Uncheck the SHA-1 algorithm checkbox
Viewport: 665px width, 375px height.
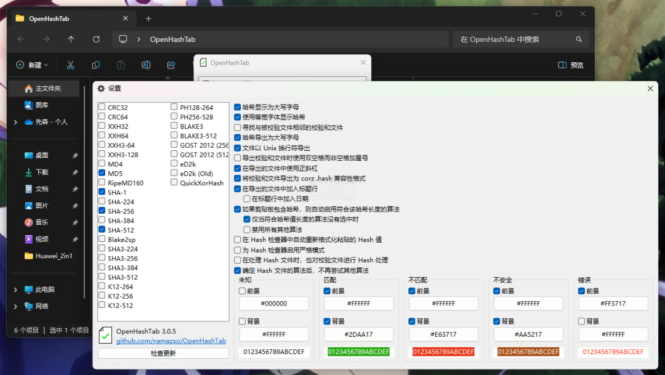coord(102,192)
